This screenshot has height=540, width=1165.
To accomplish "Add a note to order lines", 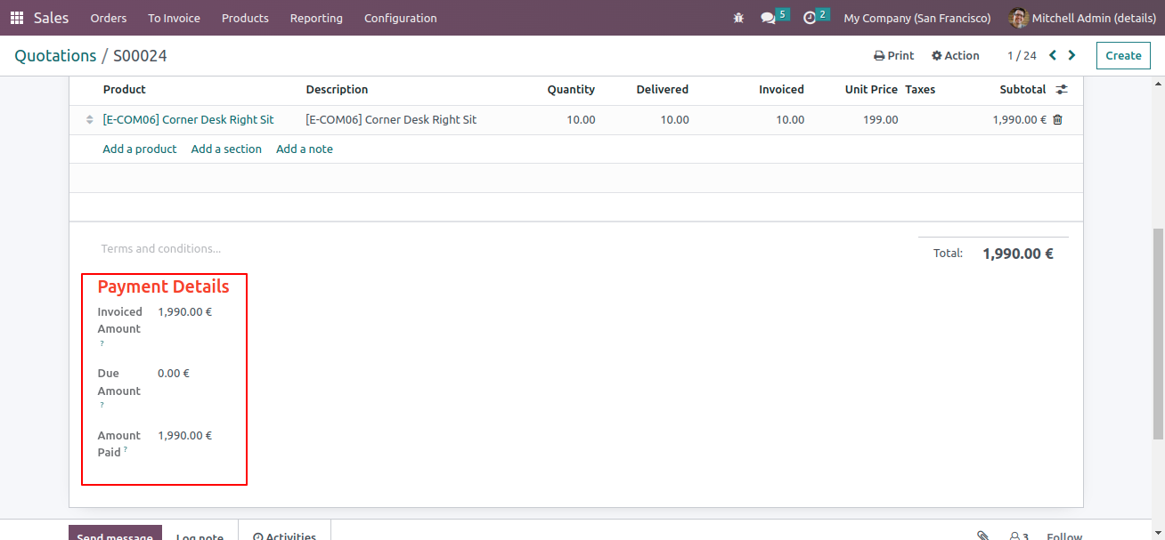I will point(305,149).
